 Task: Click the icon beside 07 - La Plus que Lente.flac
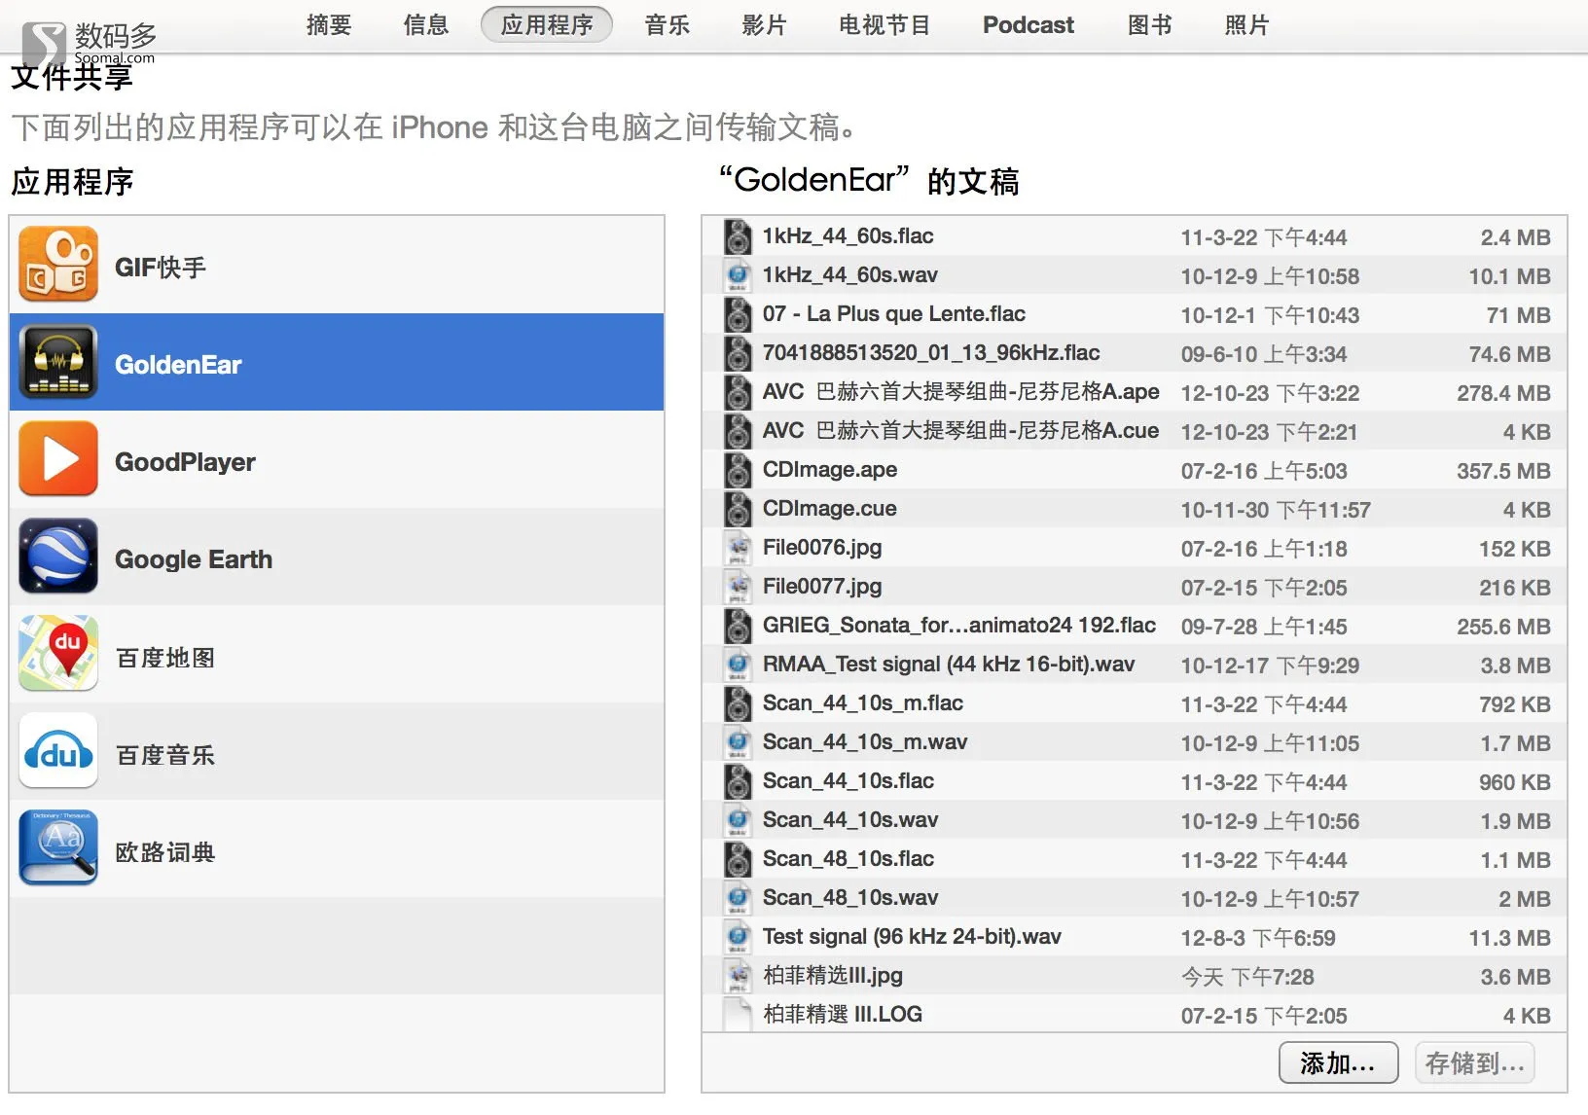coord(739,314)
